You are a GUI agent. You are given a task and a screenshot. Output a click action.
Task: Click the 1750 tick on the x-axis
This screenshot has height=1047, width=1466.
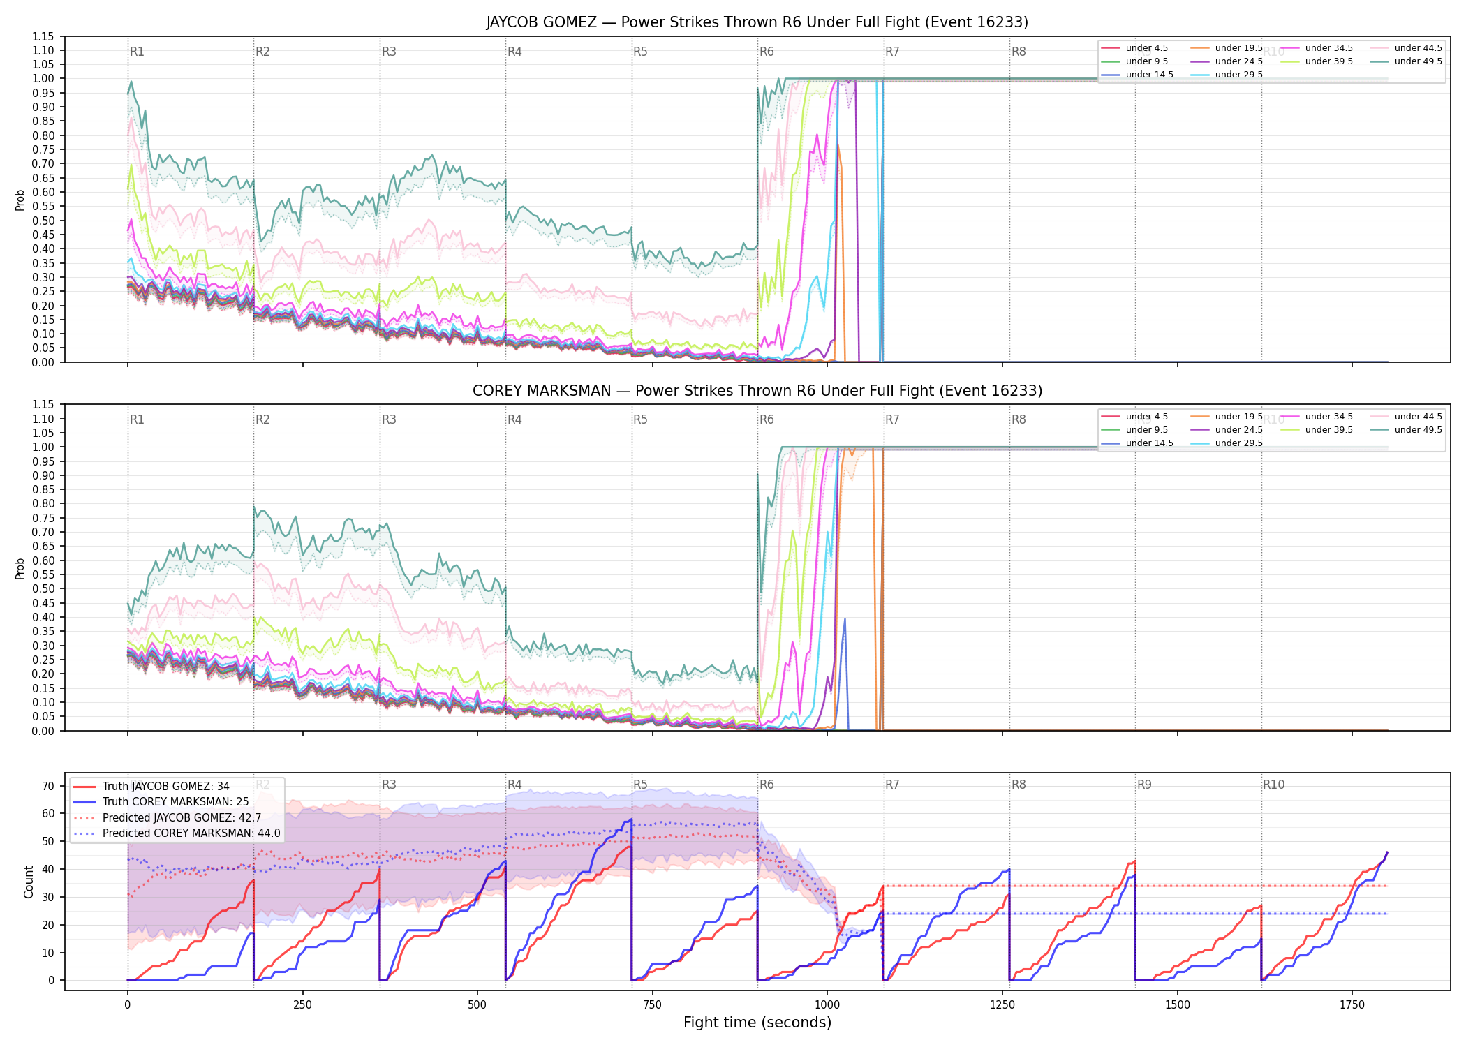(x=1352, y=1004)
